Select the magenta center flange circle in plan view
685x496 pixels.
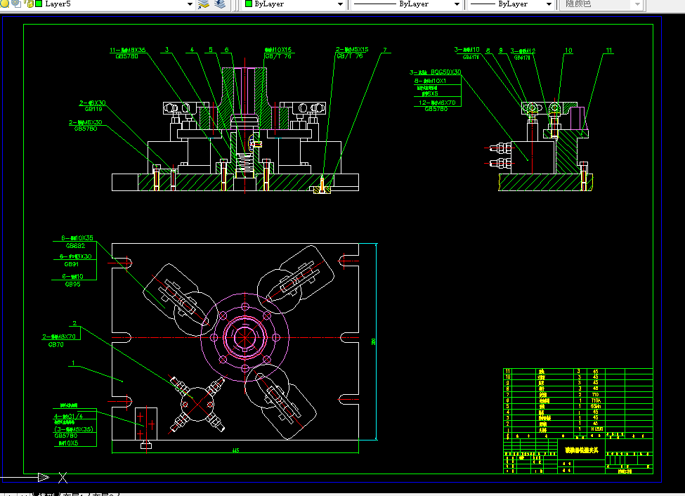pos(244,337)
